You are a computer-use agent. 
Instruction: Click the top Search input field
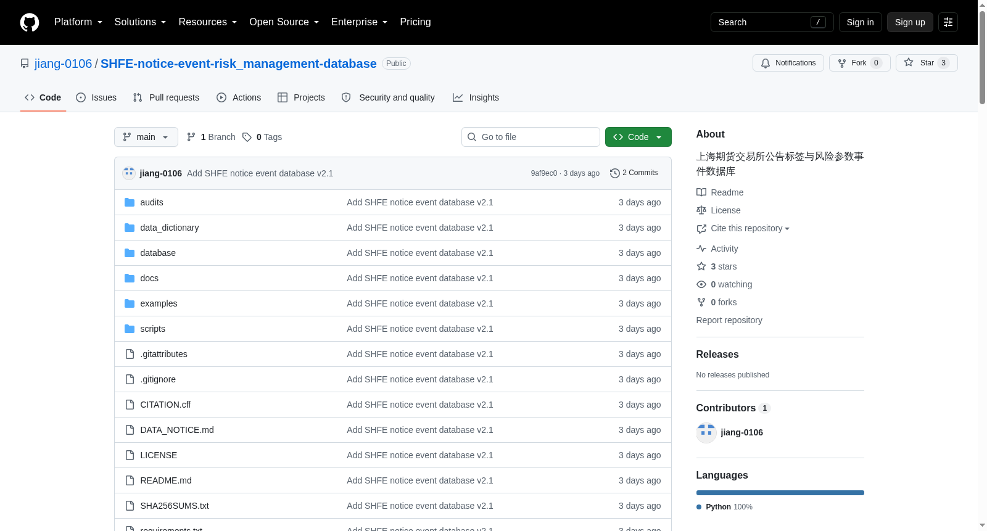point(772,22)
